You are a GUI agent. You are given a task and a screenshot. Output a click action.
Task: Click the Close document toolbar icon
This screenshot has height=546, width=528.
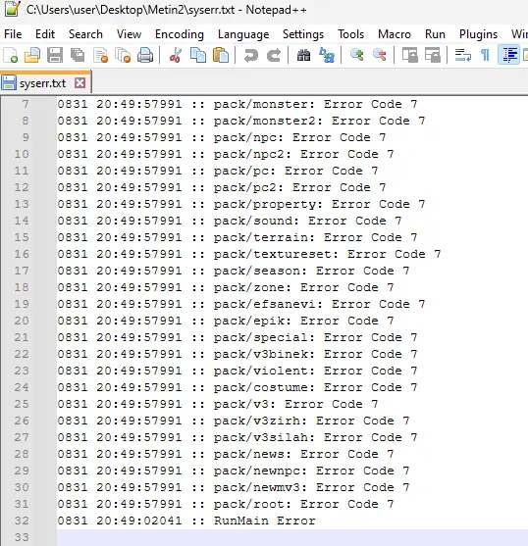tap(101, 55)
